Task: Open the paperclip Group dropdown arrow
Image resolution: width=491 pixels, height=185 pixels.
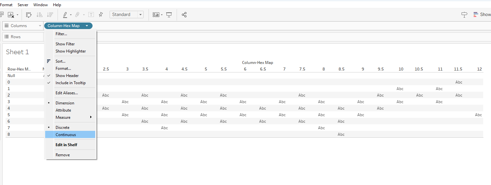Action: click(84, 15)
